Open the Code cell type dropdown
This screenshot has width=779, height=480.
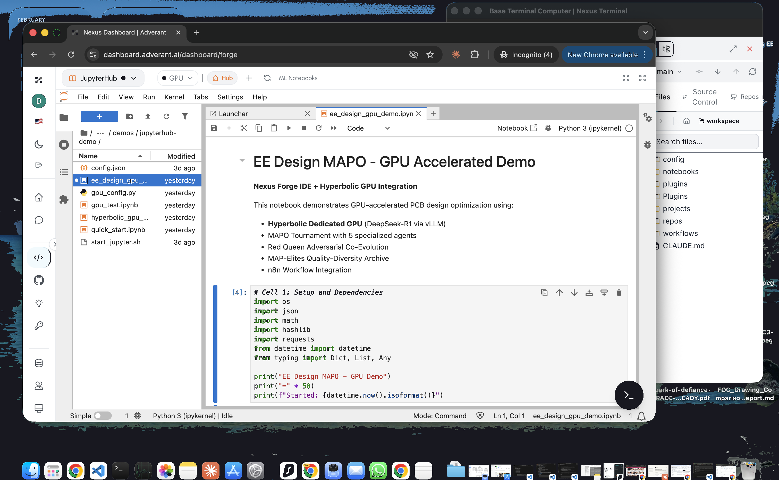[369, 128]
